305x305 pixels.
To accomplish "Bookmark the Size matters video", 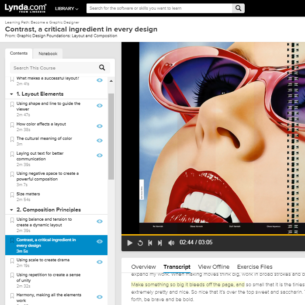I will [x=12, y=195].
